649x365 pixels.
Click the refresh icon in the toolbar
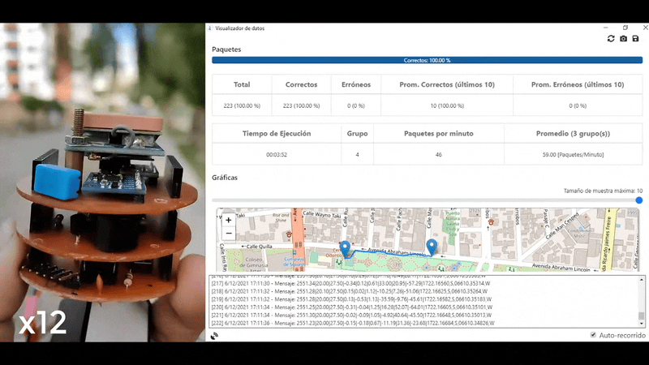611,38
